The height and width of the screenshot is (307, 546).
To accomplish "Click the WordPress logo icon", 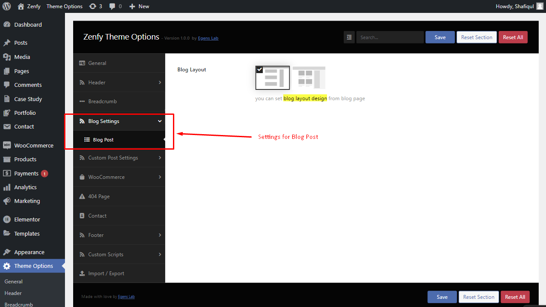I will 6,6.
